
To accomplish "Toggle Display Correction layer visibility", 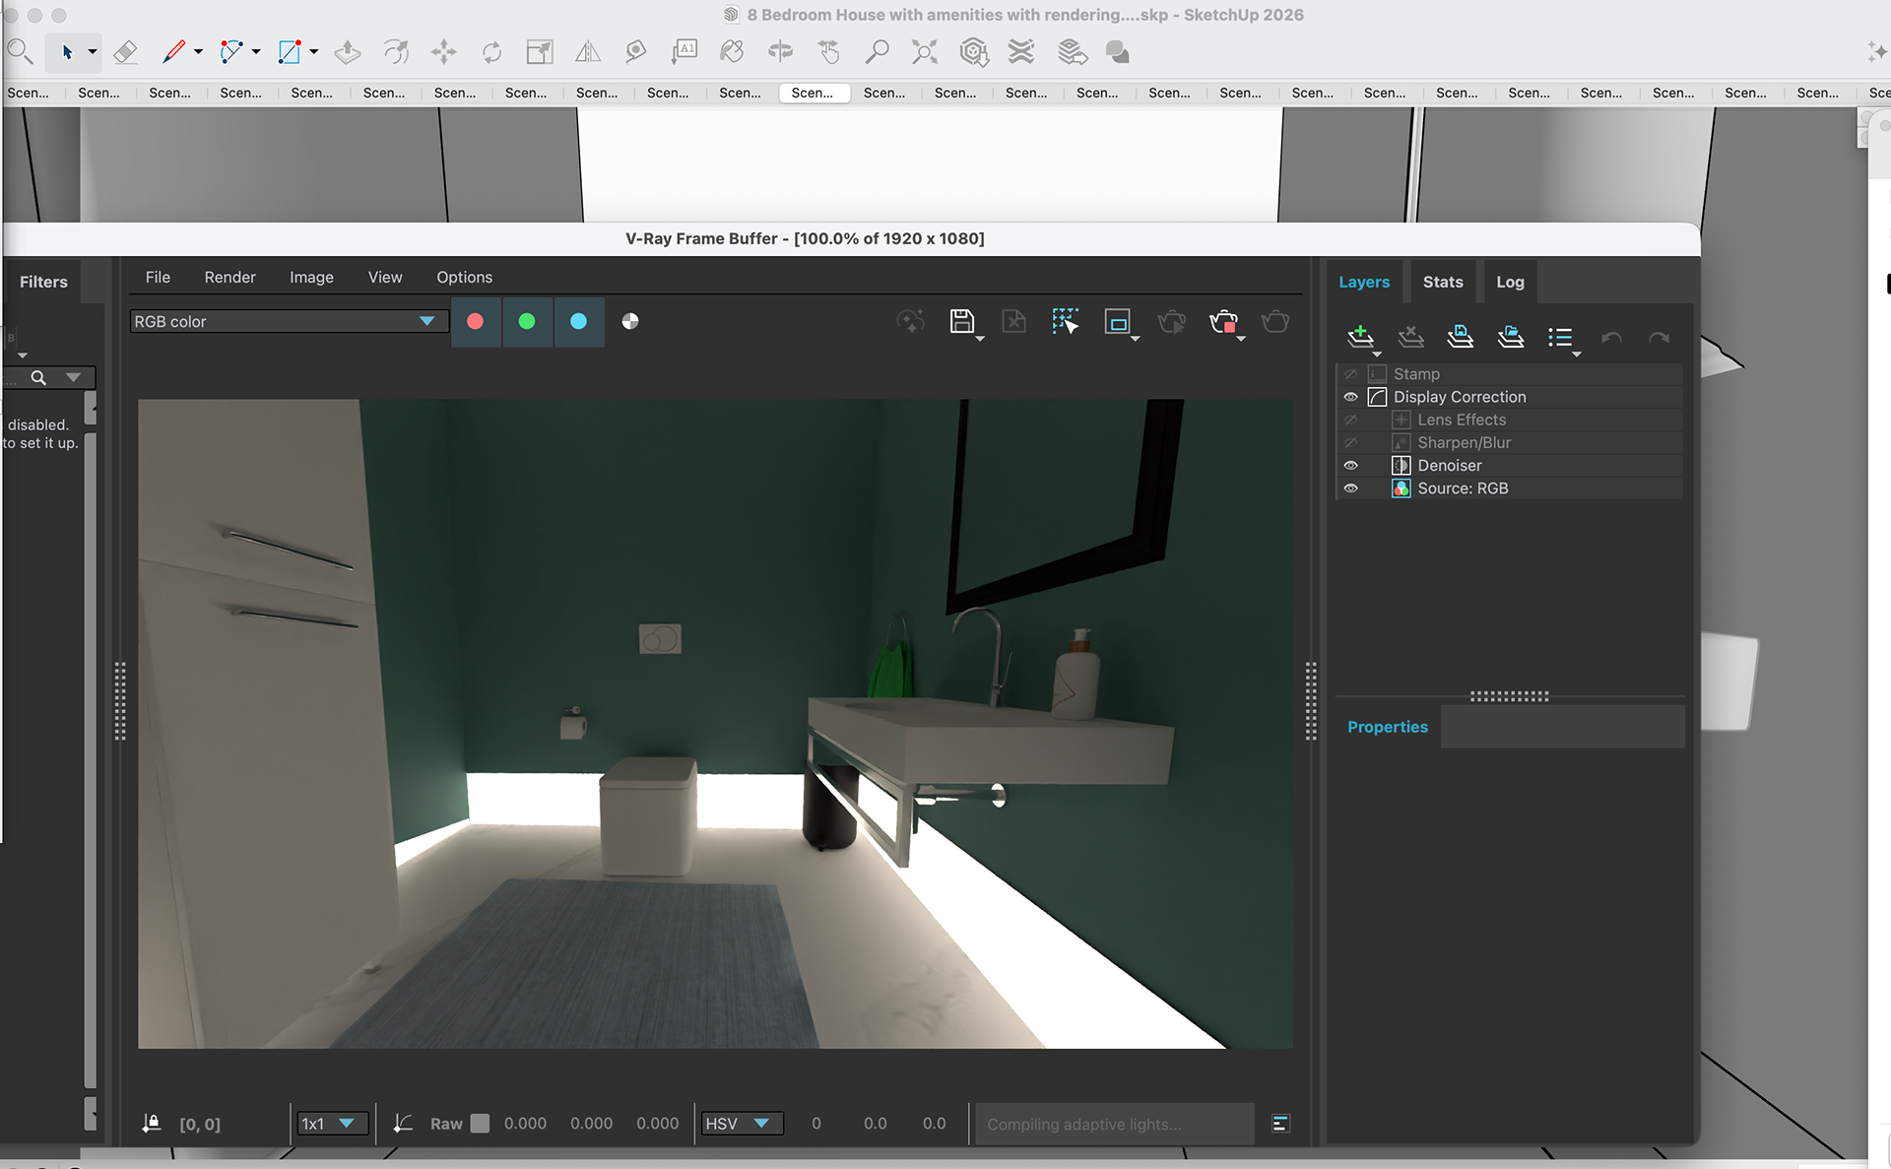I will coord(1350,397).
